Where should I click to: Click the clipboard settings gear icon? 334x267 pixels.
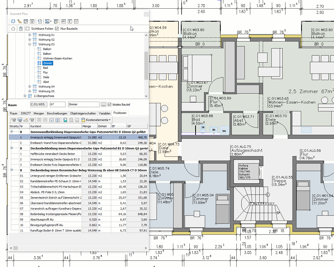56,21
